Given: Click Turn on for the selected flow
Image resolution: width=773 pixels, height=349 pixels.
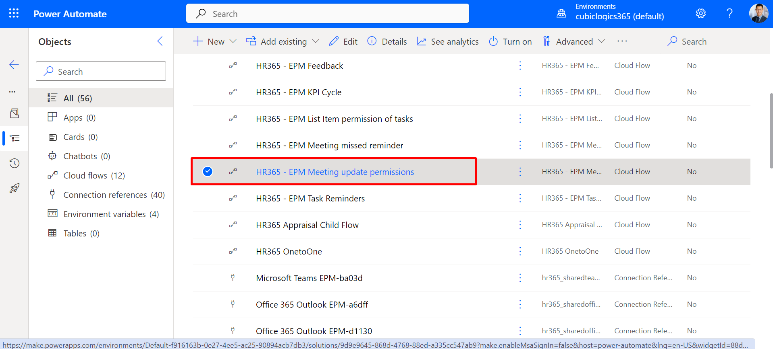Looking at the screenshot, I should pos(510,41).
